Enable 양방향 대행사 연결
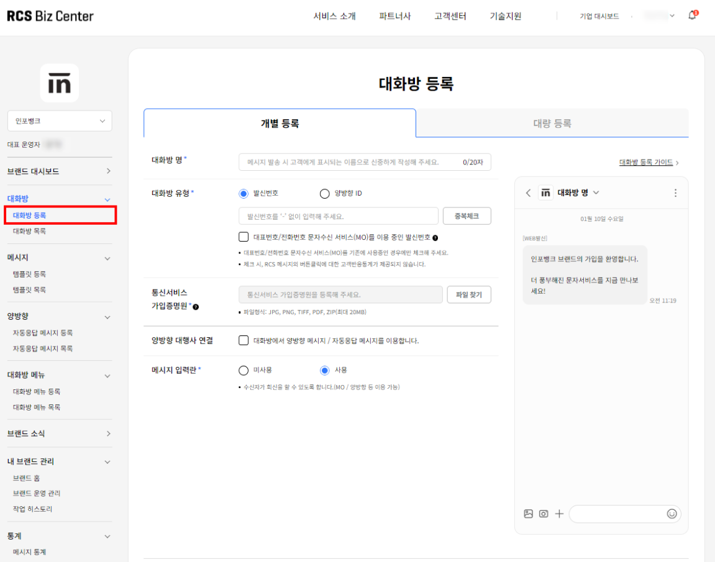 (244, 340)
